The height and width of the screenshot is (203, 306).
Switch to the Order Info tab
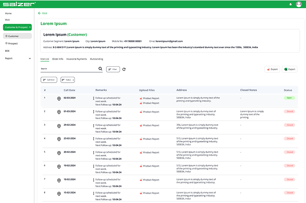[58, 59]
